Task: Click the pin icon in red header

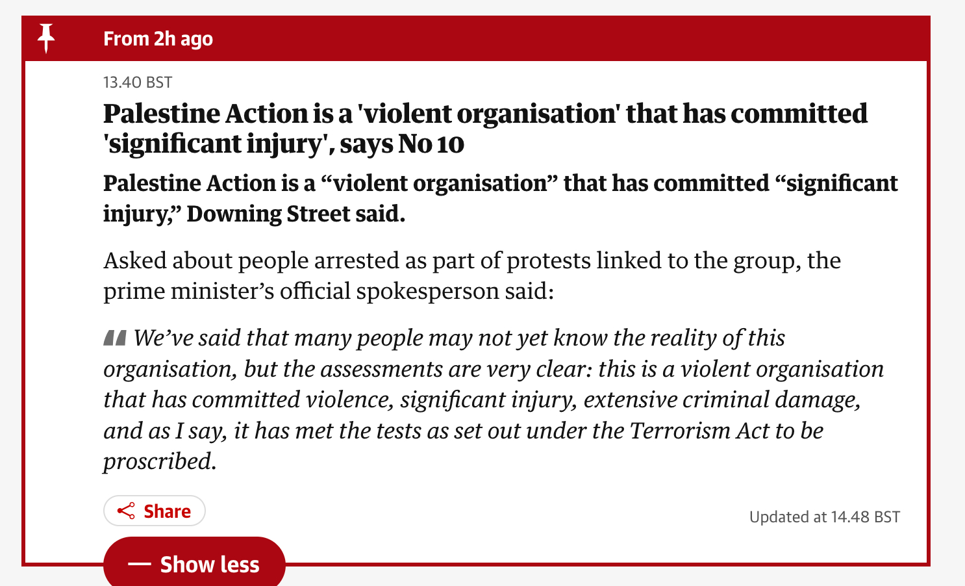Action: (x=46, y=38)
